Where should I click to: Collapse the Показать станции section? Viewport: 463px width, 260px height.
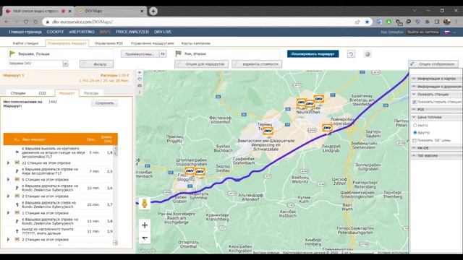(x=436, y=94)
